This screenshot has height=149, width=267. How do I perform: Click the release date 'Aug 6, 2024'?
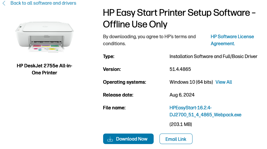coord(182,95)
